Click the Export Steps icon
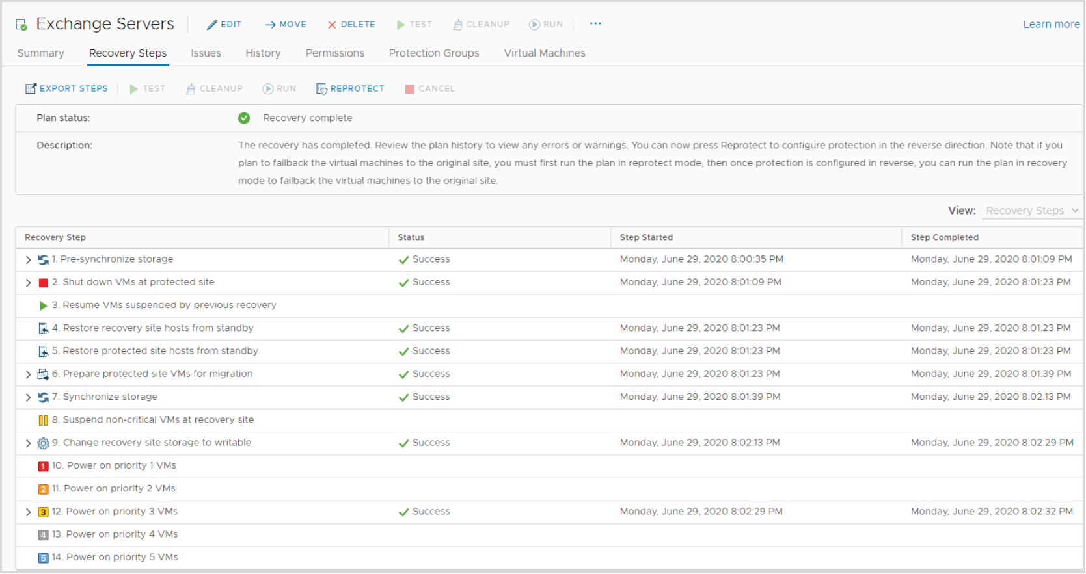 coord(31,88)
